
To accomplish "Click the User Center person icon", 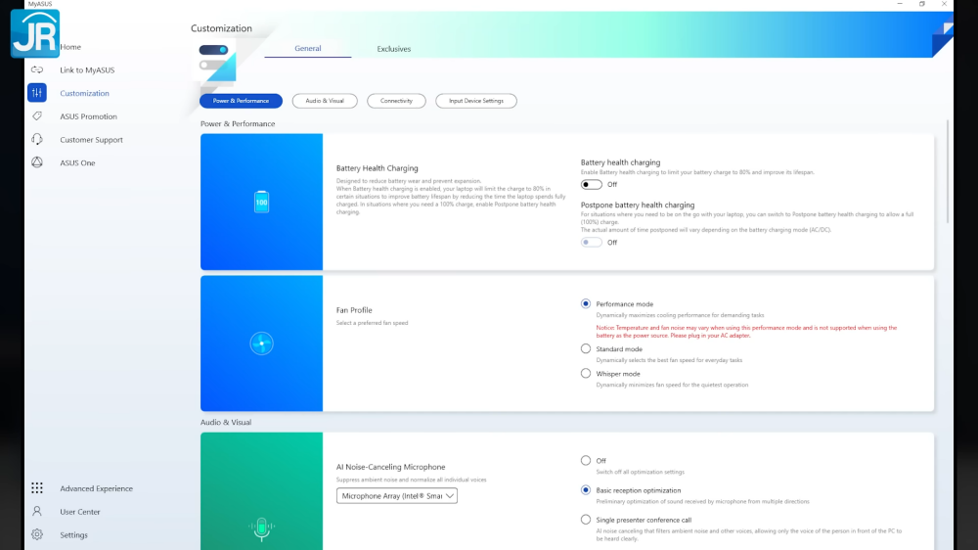I will (x=37, y=511).
